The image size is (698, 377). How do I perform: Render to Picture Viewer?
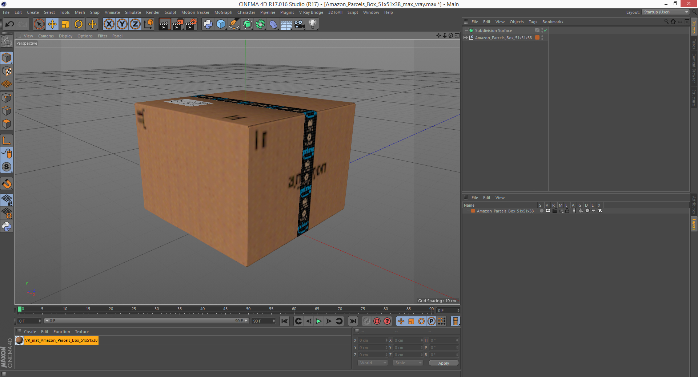pos(178,24)
